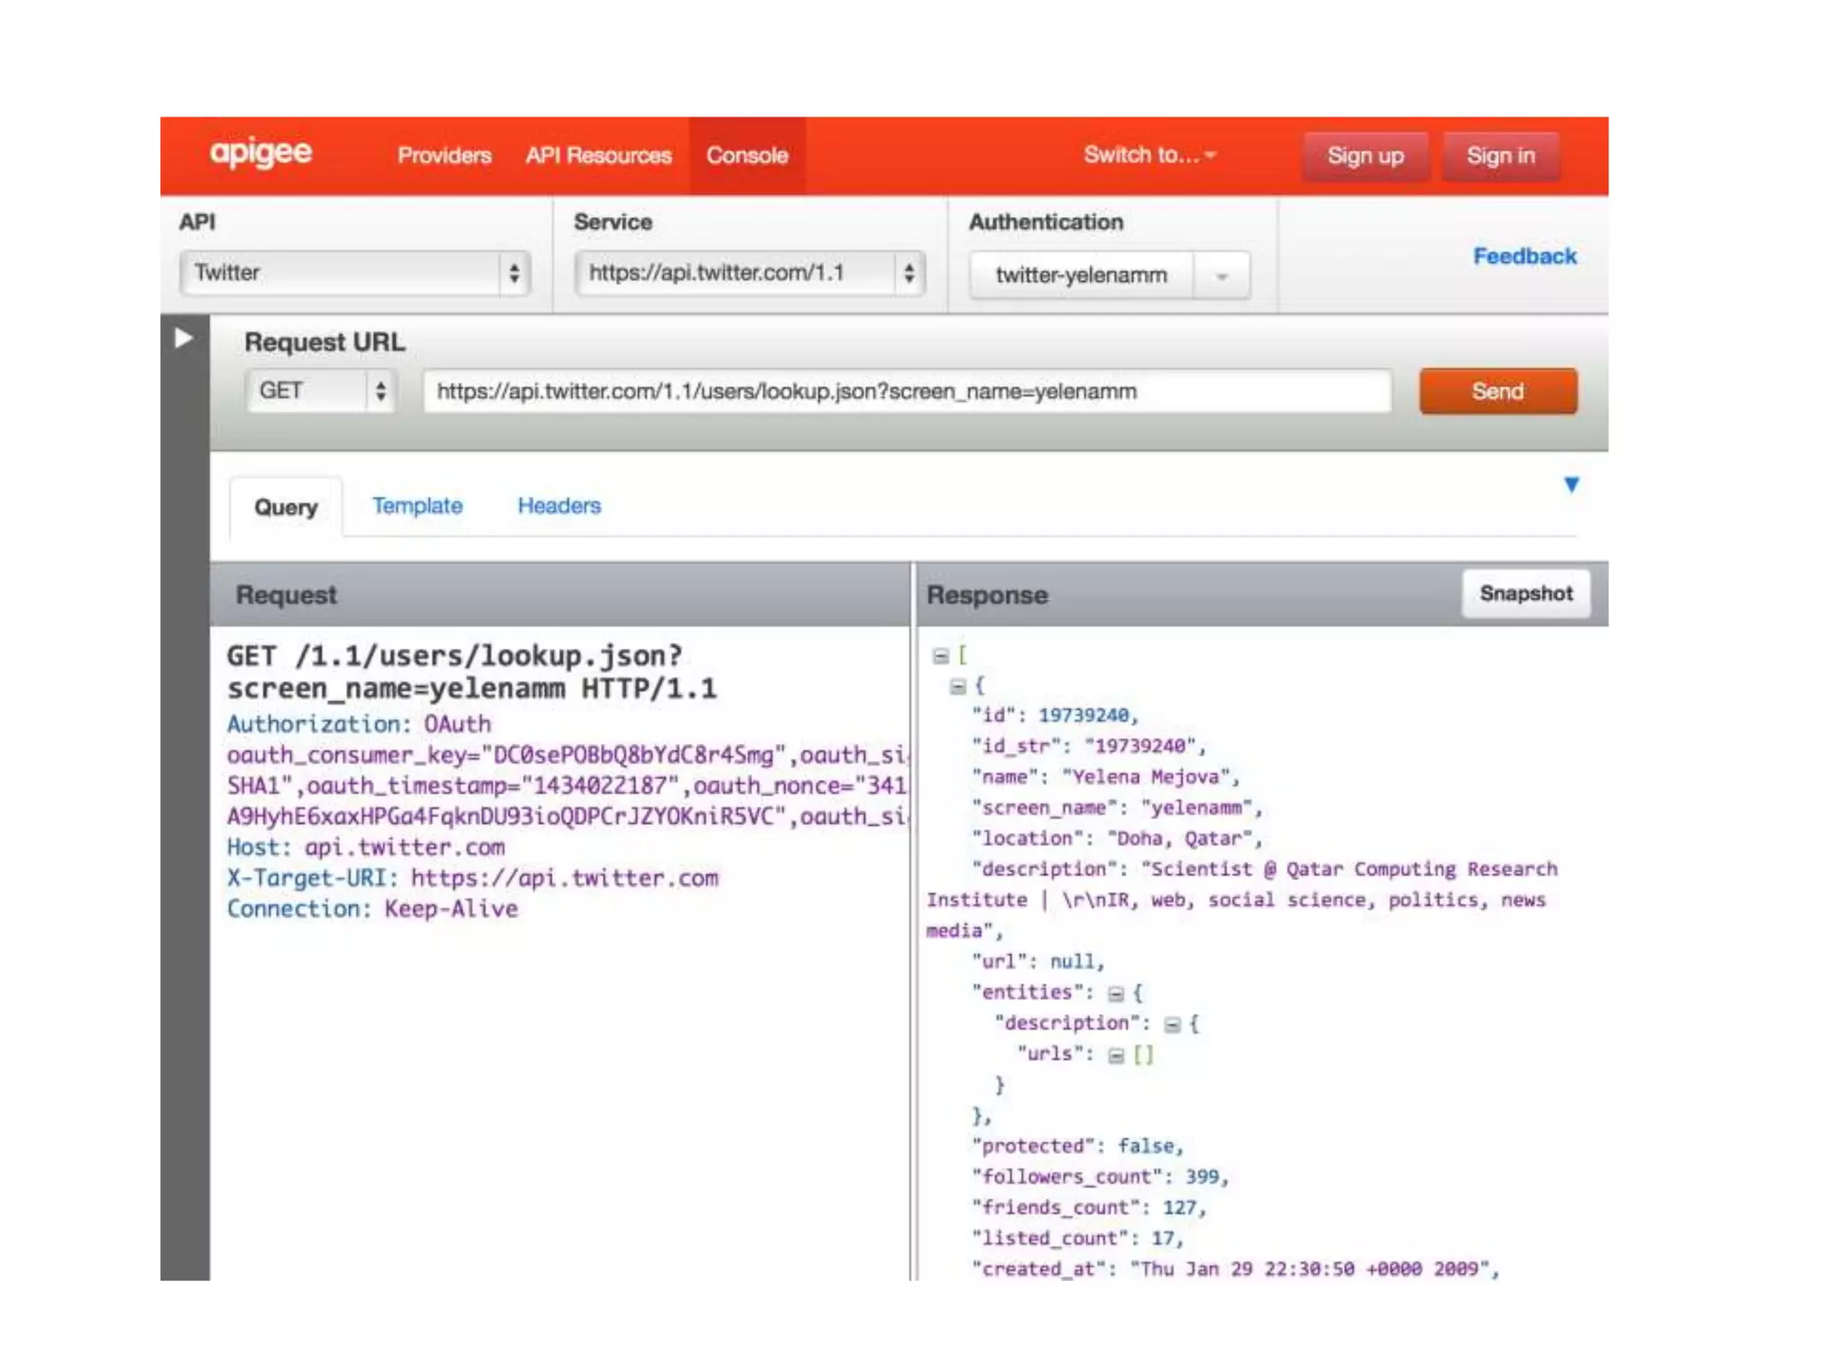1823x1367 pixels.
Task: Open the Switch to menu
Action: [1148, 156]
